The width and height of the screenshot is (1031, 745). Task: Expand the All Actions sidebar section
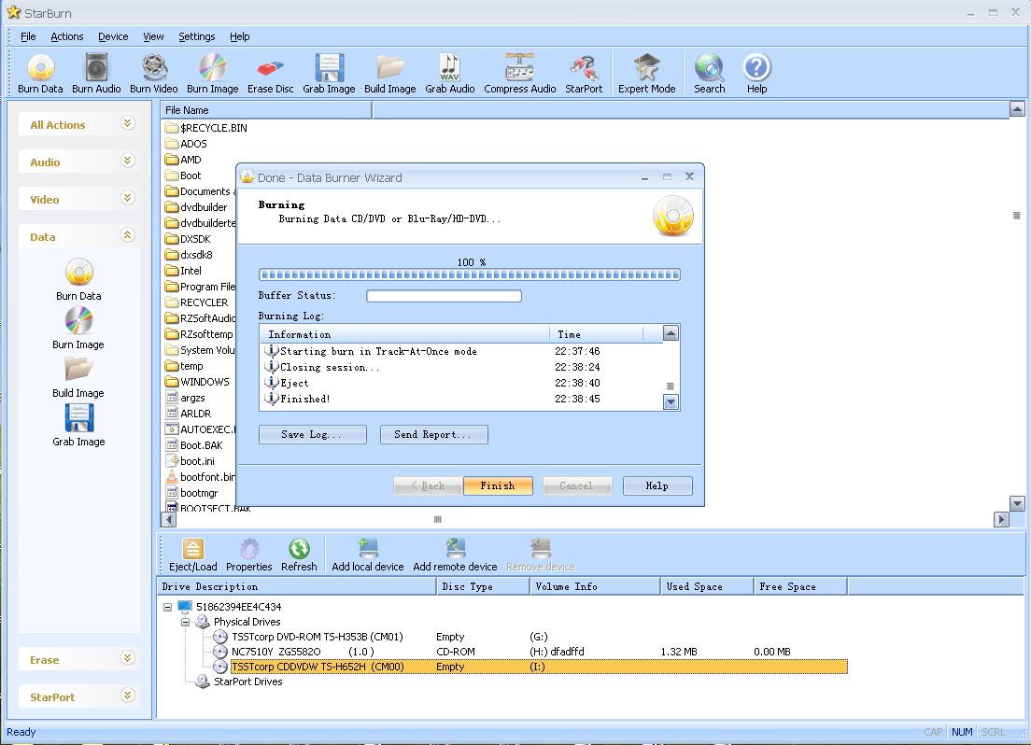point(128,123)
